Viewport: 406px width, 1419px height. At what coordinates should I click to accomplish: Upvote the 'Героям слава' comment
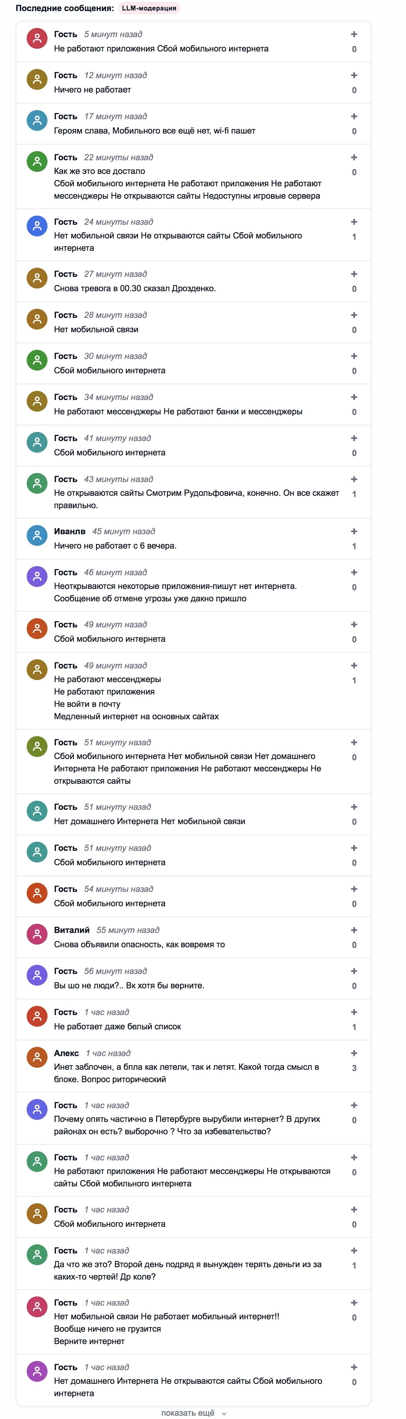tap(354, 117)
